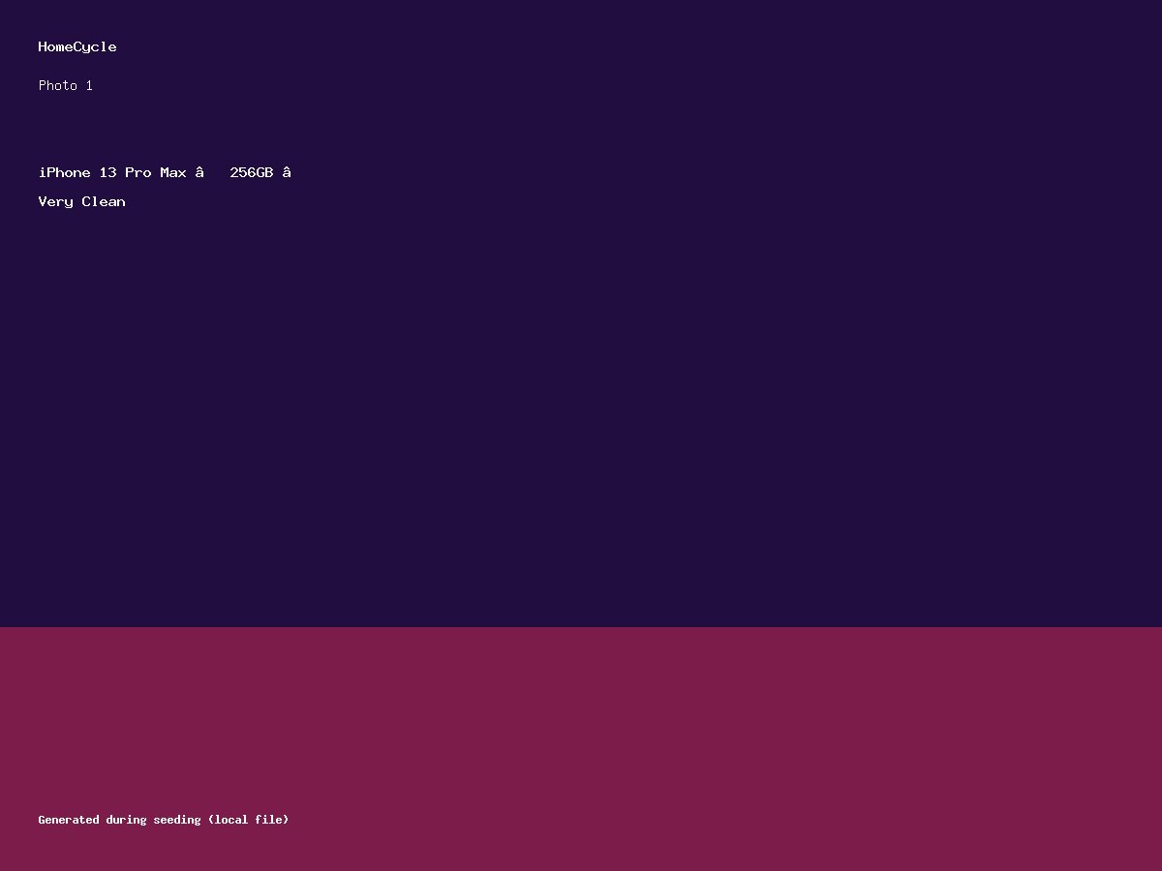Click the word Max in the product name
Image resolution: width=1162 pixels, height=871 pixels.
[173, 172]
